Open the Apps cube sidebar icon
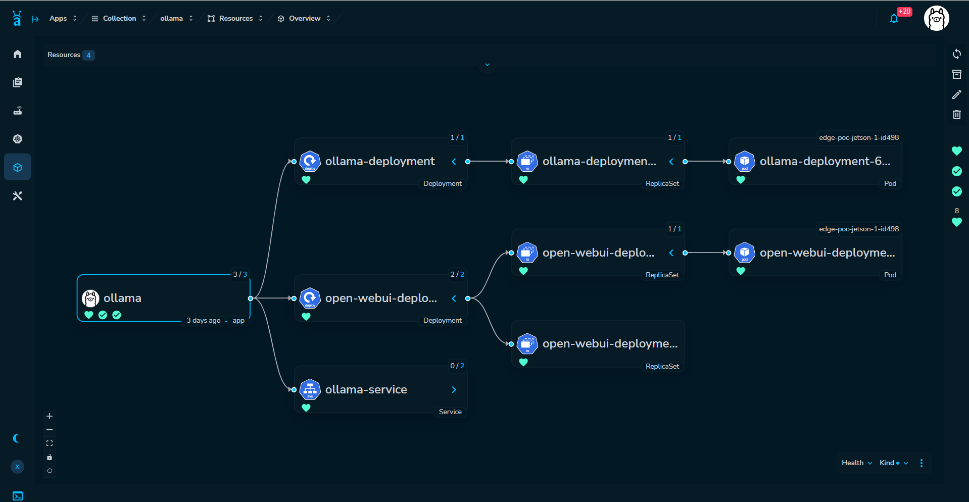Viewport: 969px width, 502px height. click(x=18, y=167)
